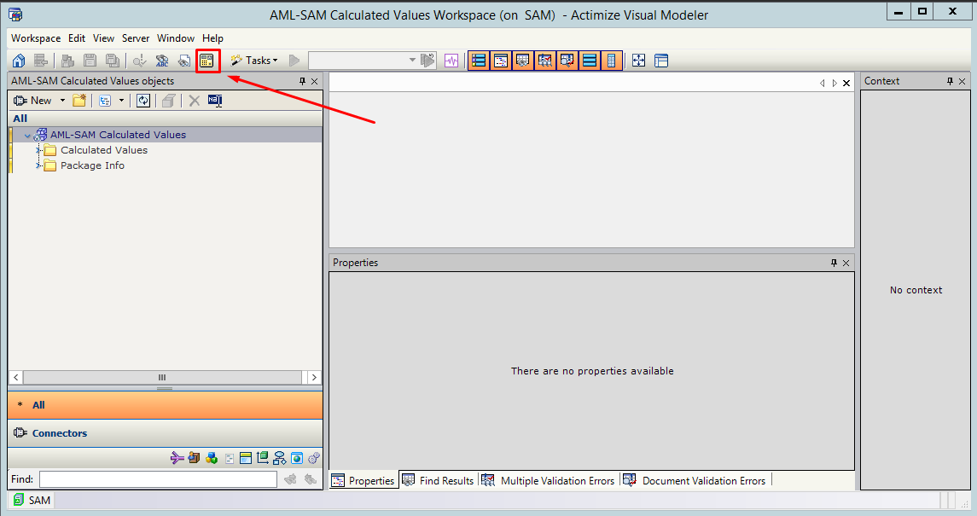Toggle the Document Validation Errors toolbar button

567,61
